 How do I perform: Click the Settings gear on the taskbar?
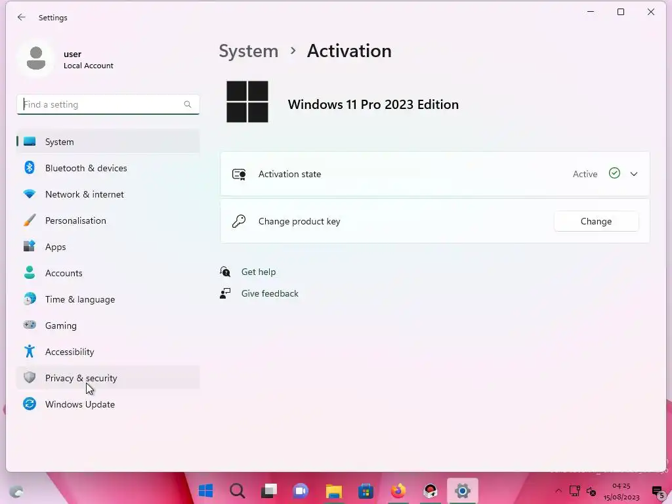pyautogui.click(x=463, y=491)
